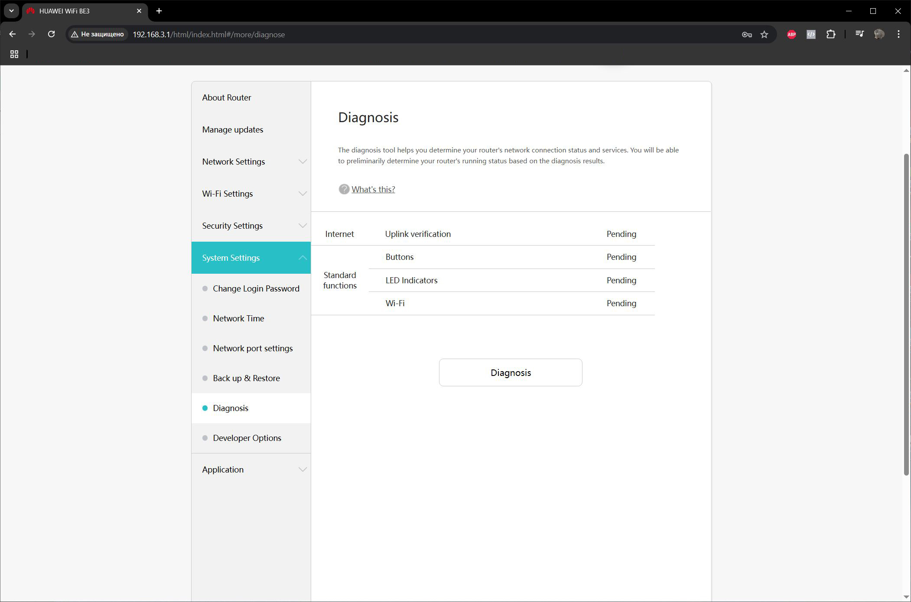Expand the Security Settings section

pyautogui.click(x=251, y=226)
